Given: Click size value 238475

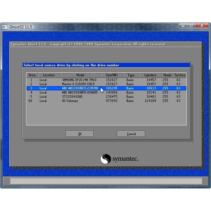Looking at the screenshot, I should pyautogui.click(x=112, y=96).
